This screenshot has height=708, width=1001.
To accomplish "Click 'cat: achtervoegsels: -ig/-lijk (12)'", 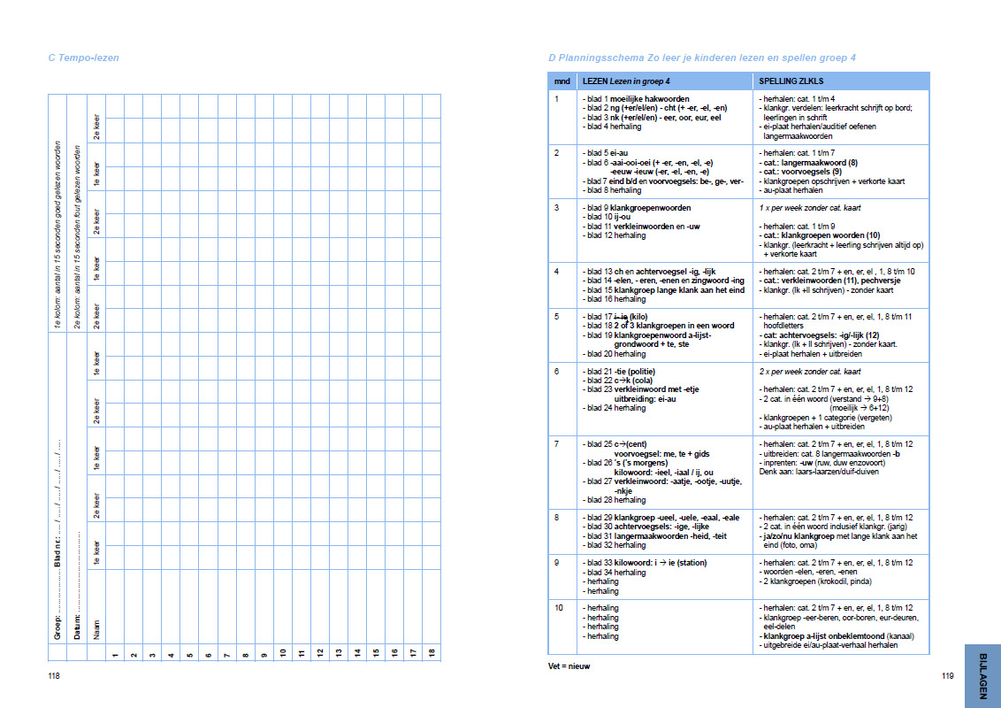I will [x=821, y=335].
